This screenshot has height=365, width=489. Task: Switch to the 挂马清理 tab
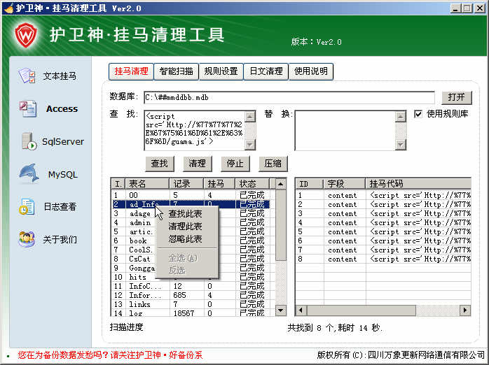coord(131,71)
